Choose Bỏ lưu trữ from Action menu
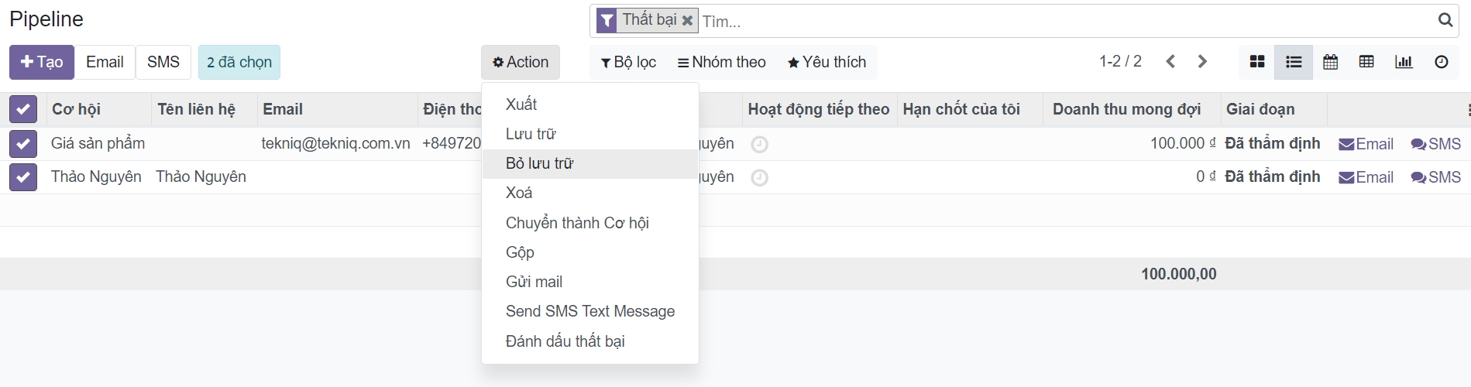Image resolution: width=1471 pixels, height=387 pixels. point(540,163)
